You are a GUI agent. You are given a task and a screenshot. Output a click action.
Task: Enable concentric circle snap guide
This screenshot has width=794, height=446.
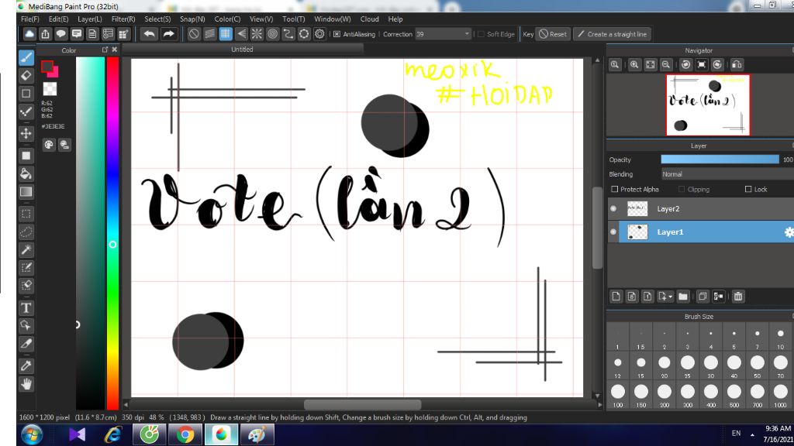272,34
